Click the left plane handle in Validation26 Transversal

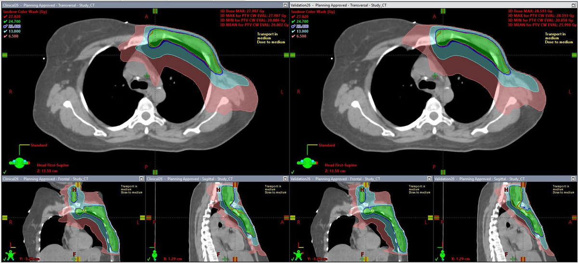[x=293, y=55]
